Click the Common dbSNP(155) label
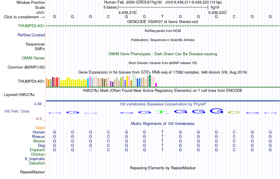The image size is (280, 179). [26, 67]
